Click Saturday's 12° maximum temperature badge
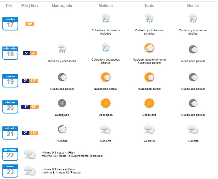Image resolution: width=218 pixels, height=179 pixels. 34,133
